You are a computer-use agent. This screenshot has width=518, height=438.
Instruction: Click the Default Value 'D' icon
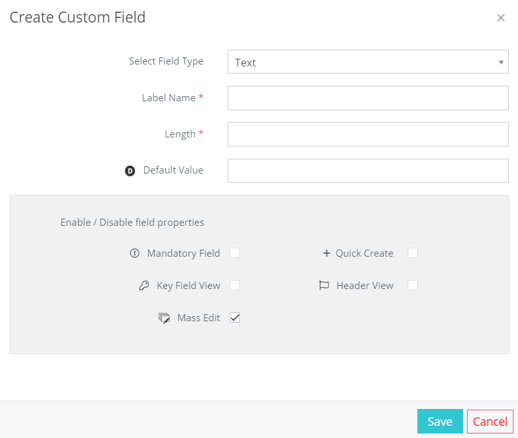[x=130, y=171]
